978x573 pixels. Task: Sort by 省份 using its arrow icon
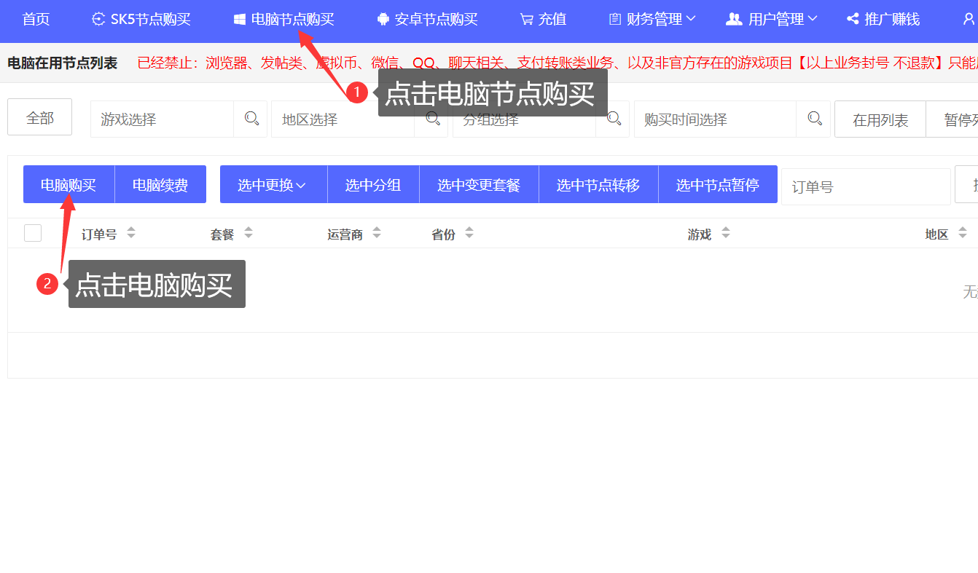[x=469, y=233]
